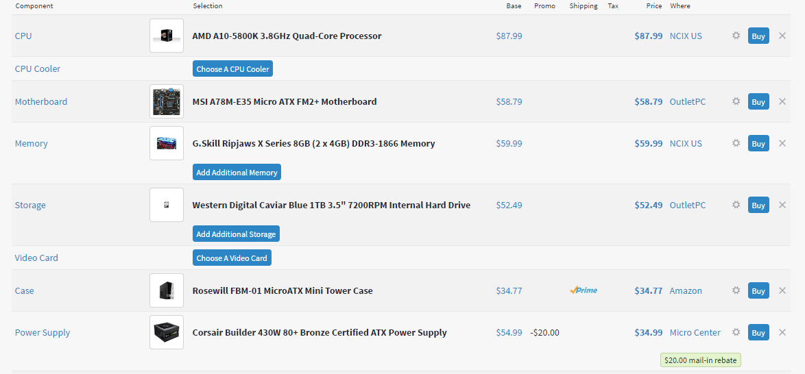
Task: Open Western Digital Caviar Blue 1TB name
Action: pos(331,205)
